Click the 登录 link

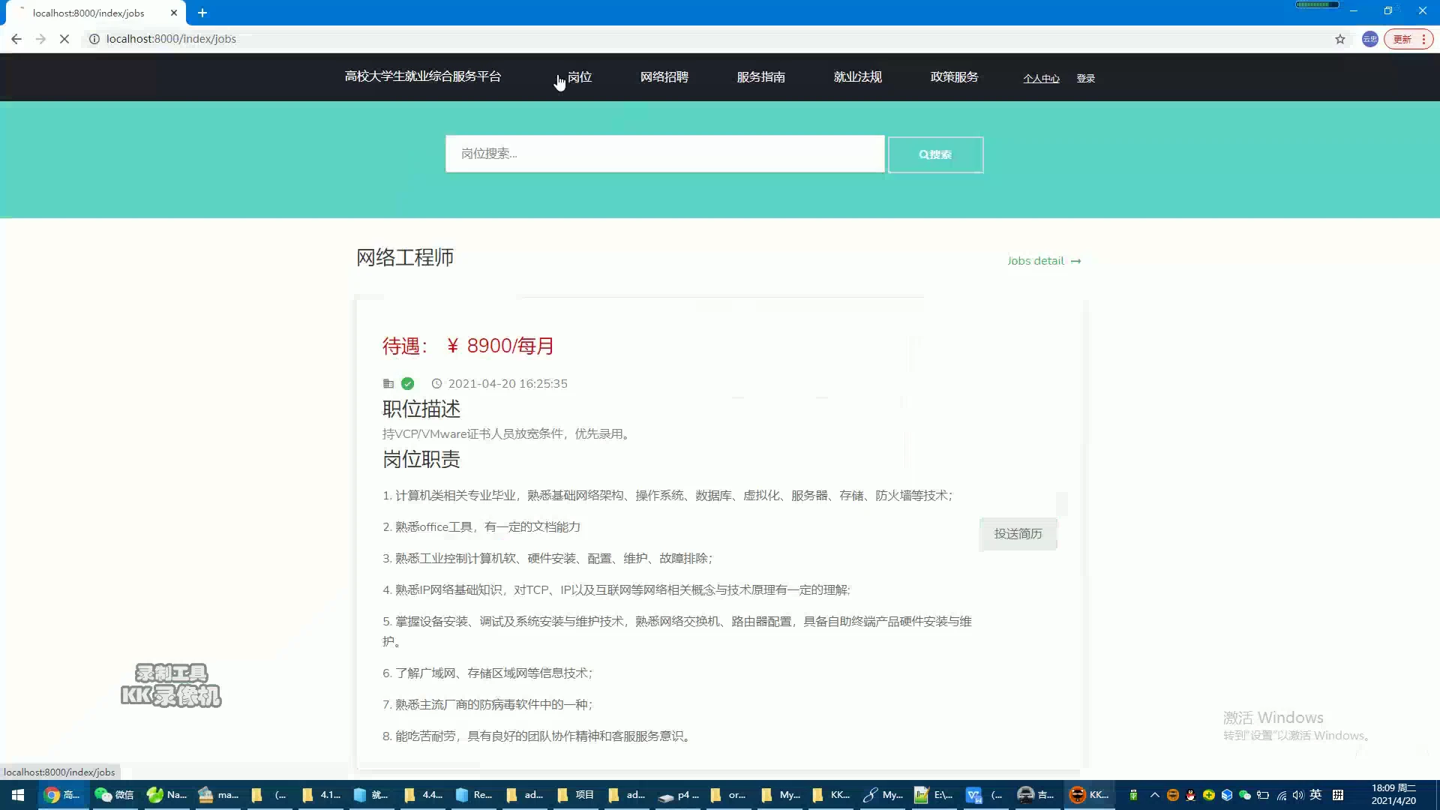click(x=1085, y=79)
